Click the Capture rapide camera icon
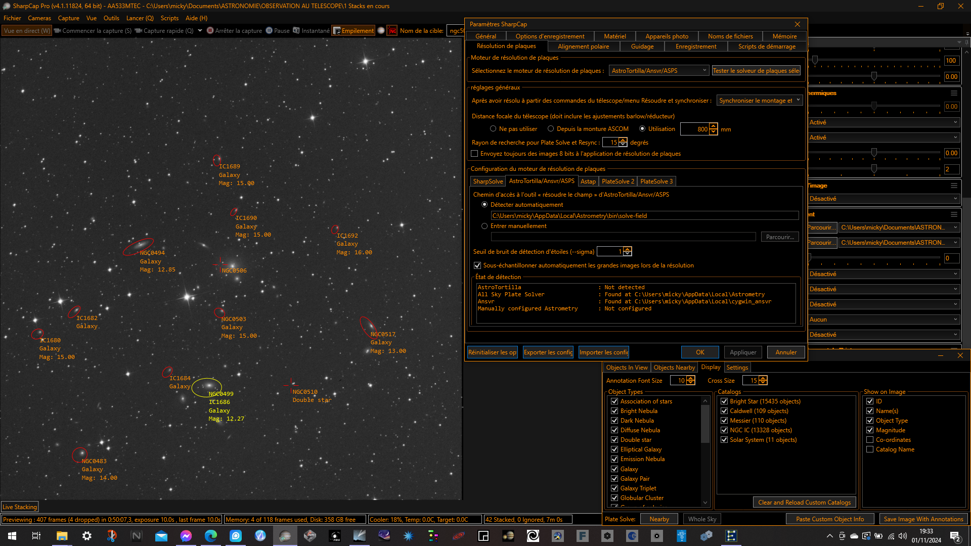This screenshot has height=546, width=971. [139, 31]
